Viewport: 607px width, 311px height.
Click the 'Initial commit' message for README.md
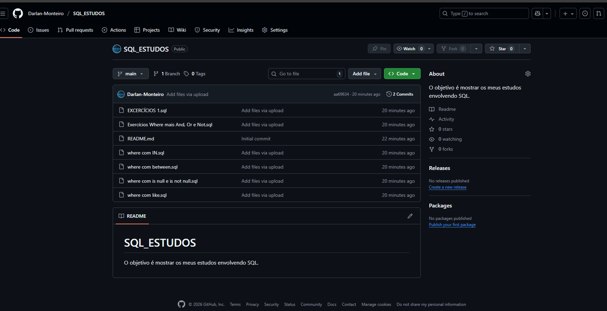click(256, 139)
